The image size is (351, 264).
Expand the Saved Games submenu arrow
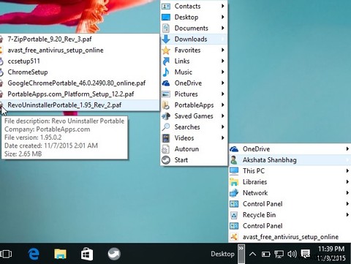[222, 116]
